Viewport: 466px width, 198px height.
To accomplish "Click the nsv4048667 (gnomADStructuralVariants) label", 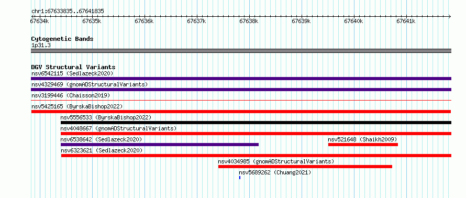I will tap(118, 128).
